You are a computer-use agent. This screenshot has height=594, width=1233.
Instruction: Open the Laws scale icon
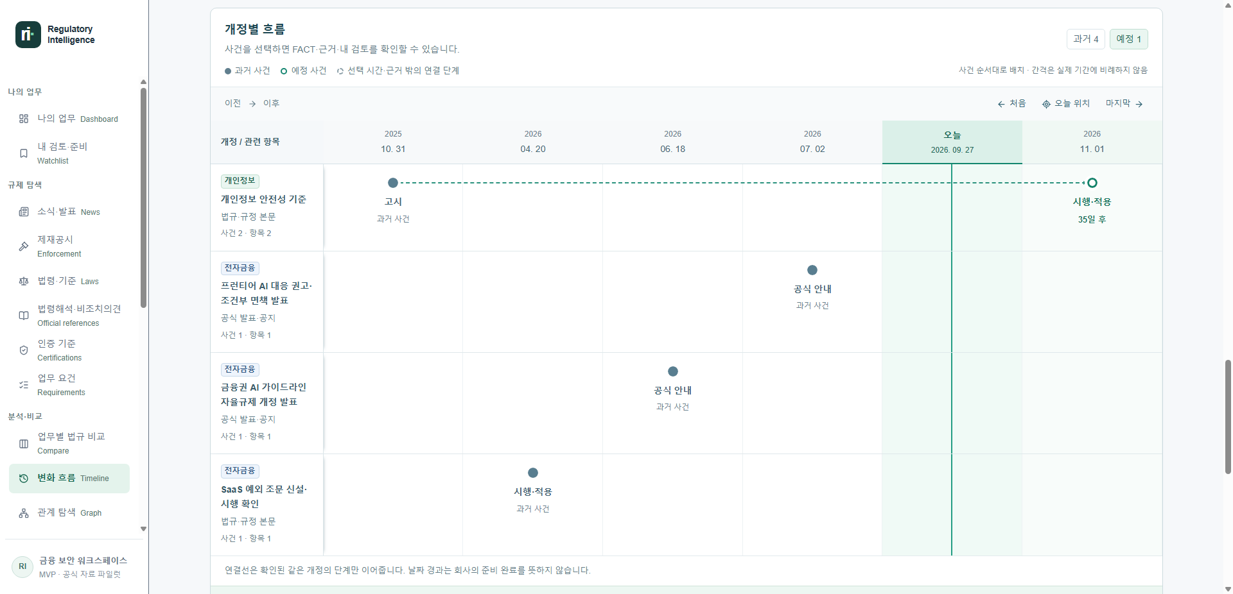tap(24, 281)
